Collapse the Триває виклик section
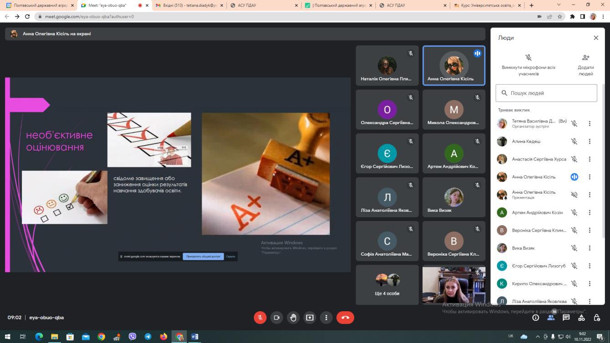 [x=514, y=110]
